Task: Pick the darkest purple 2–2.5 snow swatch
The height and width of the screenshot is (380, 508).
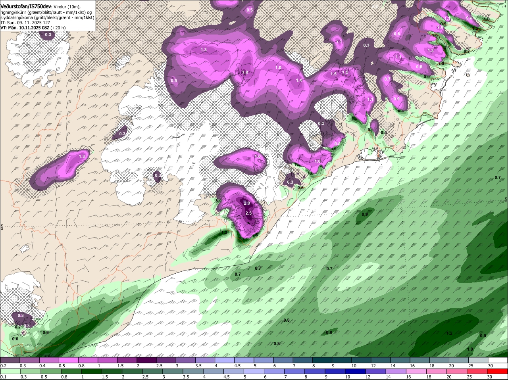Action: point(146,360)
